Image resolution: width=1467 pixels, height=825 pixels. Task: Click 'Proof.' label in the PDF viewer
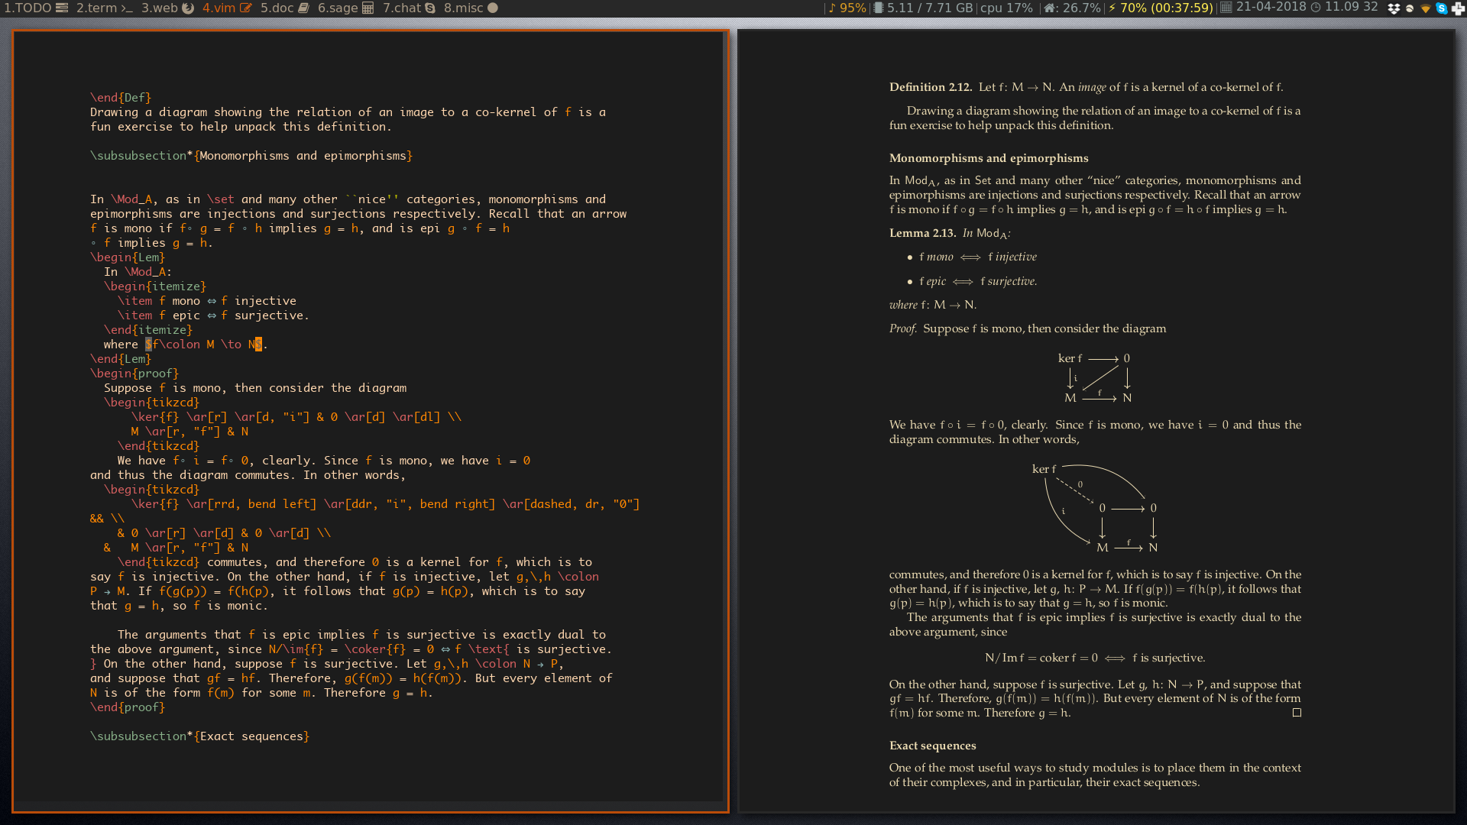(903, 328)
